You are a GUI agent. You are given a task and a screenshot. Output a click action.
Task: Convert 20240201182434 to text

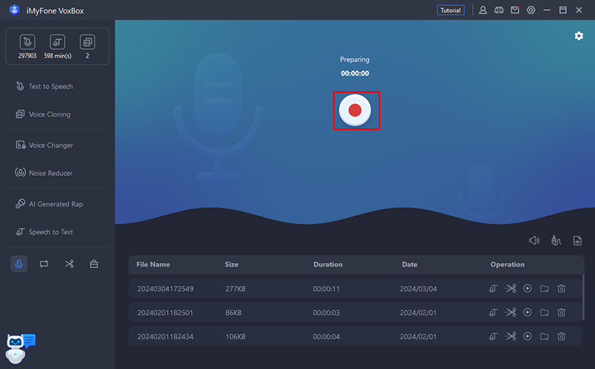click(x=493, y=336)
